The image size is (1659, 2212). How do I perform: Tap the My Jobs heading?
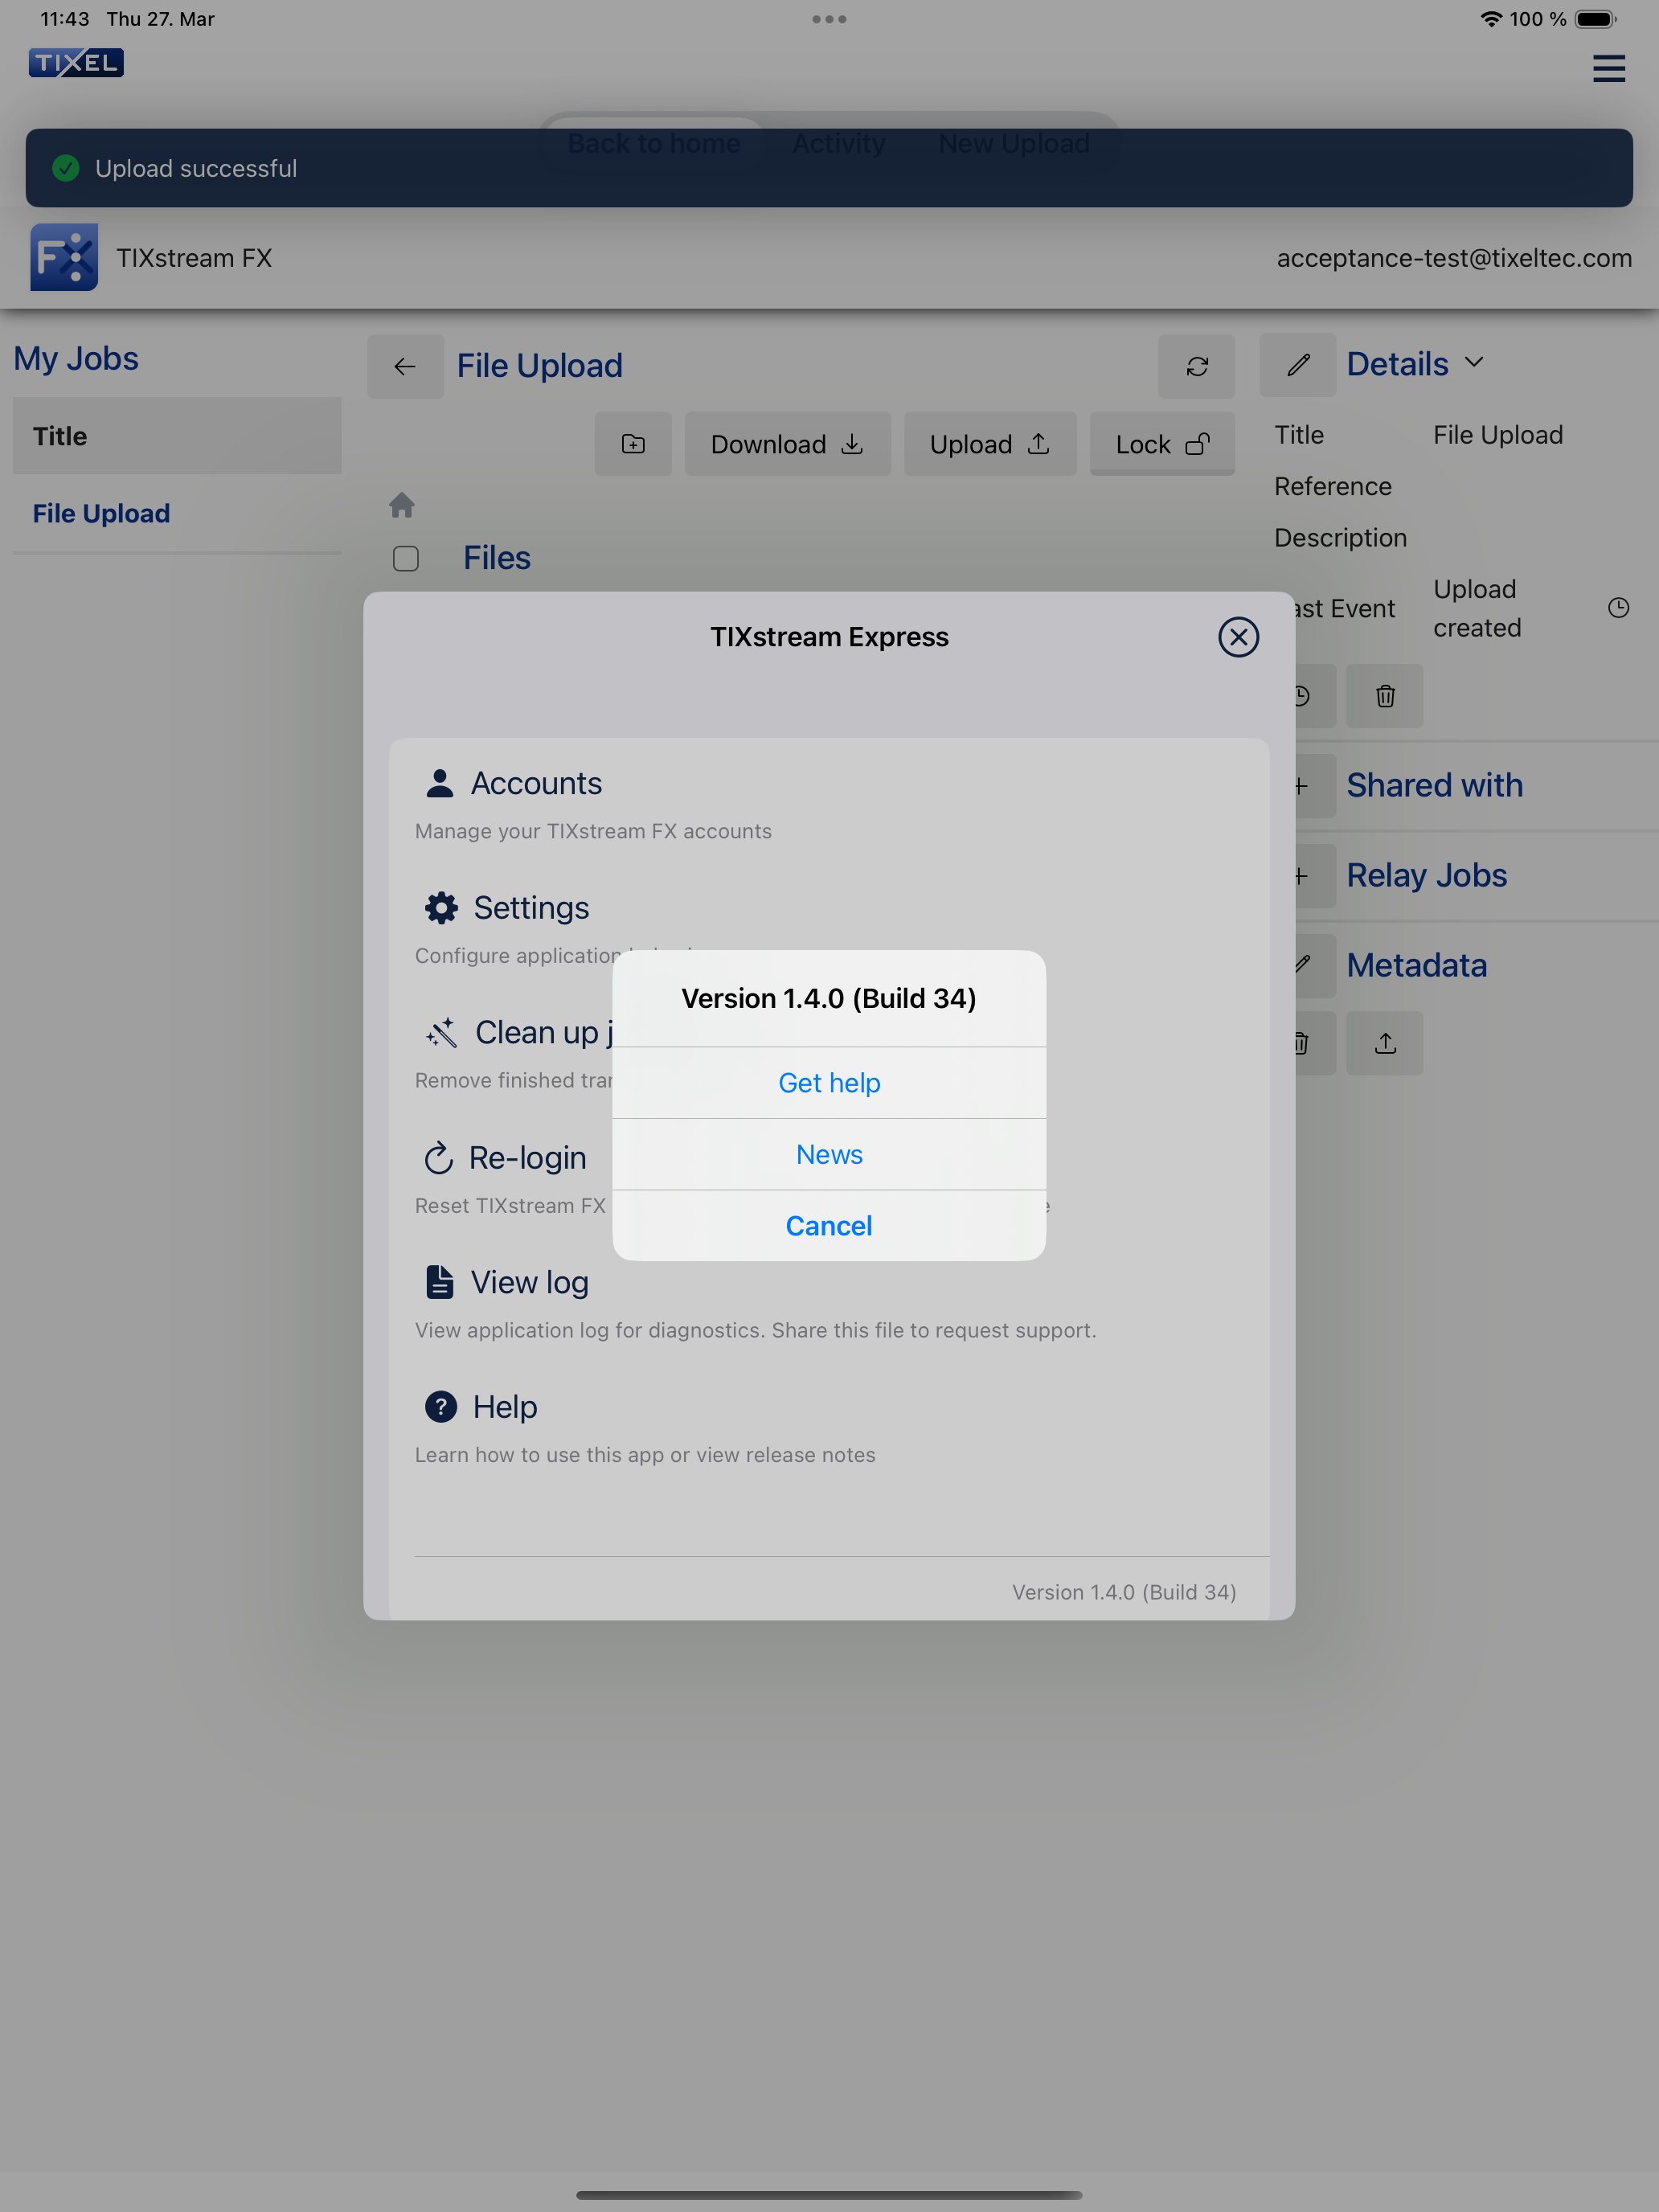pyautogui.click(x=76, y=358)
